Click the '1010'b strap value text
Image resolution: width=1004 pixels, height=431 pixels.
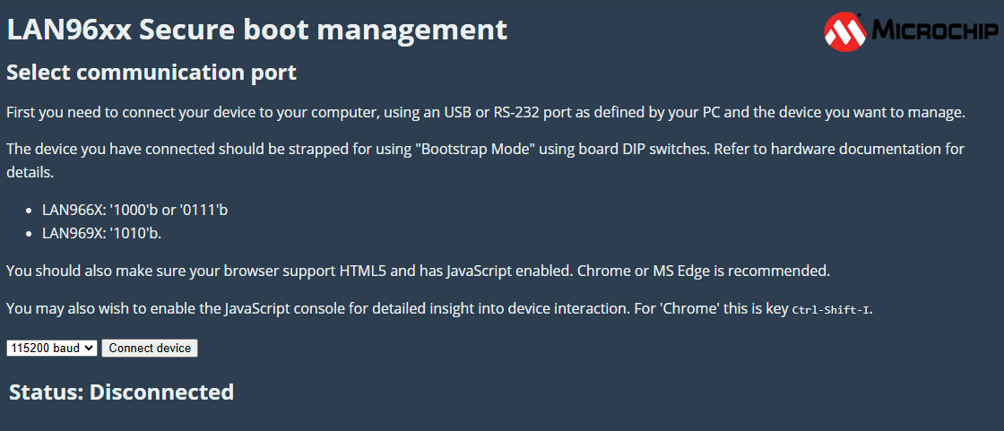click(135, 233)
